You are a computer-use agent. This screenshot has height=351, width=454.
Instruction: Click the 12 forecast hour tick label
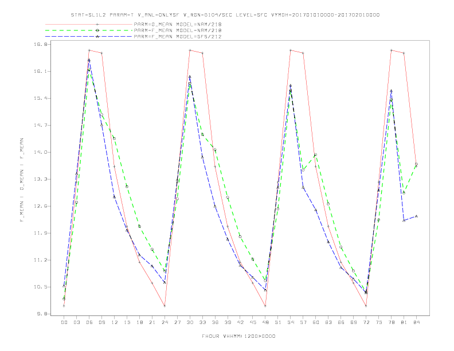pos(115,322)
